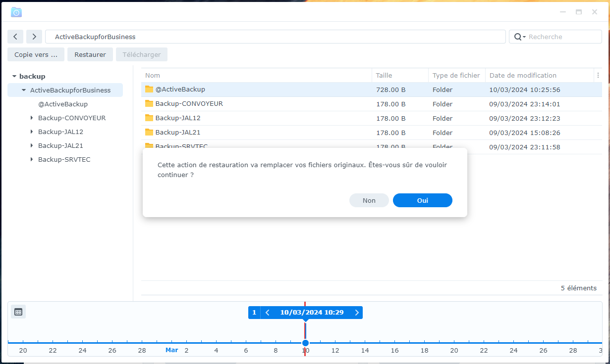Click the timeline handle at March 10
The width and height of the screenshot is (610, 364).
coord(305,343)
